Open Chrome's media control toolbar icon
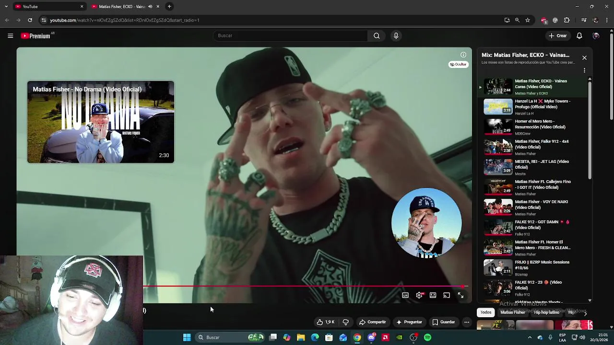The width and height of the screenshot is (614, 345). coord(584,20)
